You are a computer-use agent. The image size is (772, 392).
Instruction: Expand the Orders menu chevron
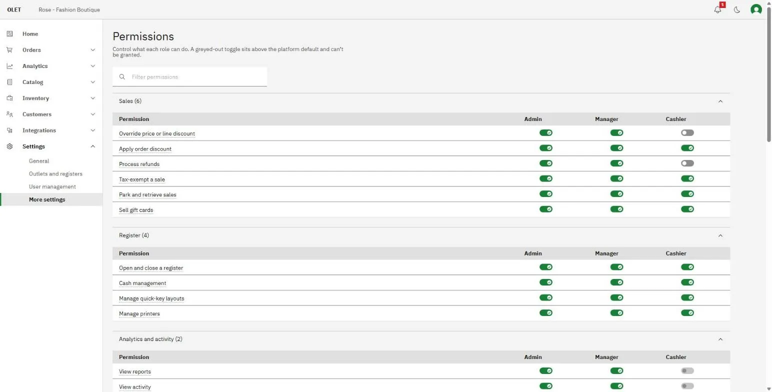pyautogui.click(x=92, y=50)
